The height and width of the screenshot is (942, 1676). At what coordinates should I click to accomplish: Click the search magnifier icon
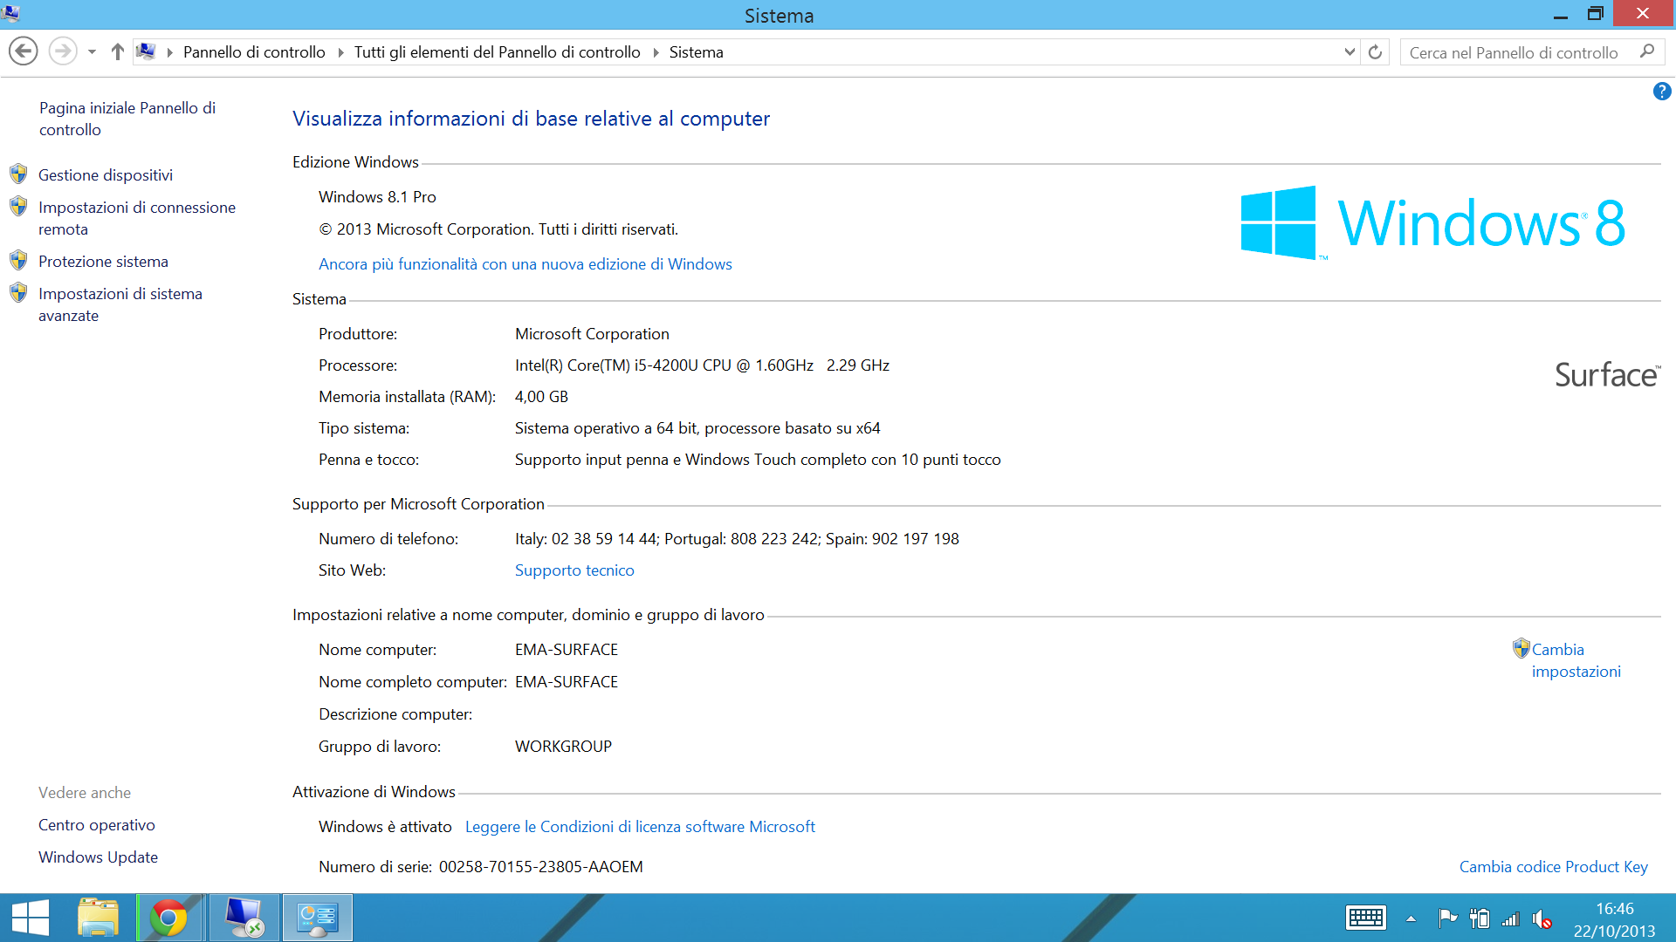point(1647,51)
